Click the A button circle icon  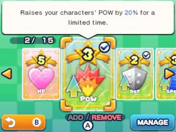coord(88,125)
